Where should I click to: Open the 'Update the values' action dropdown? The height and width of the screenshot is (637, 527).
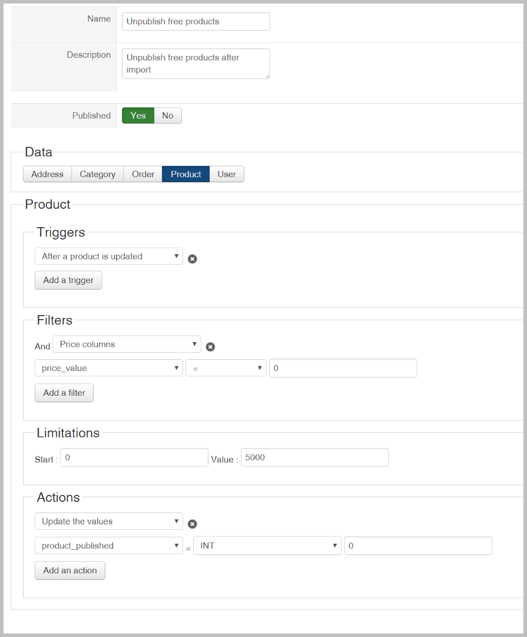click(109, 521)
